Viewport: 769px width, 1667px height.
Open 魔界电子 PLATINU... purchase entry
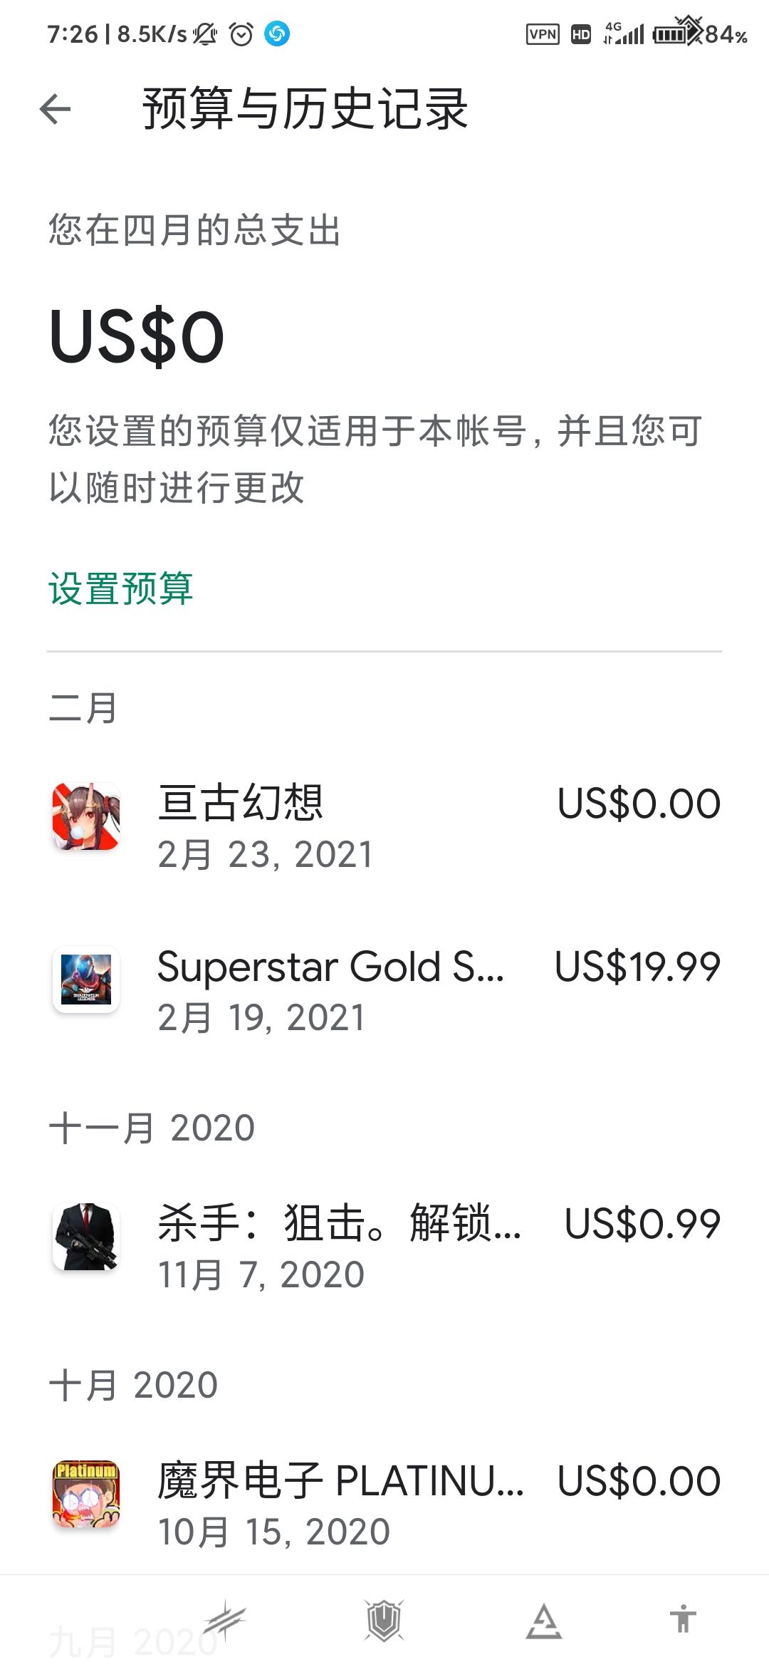pos(384,1504)
